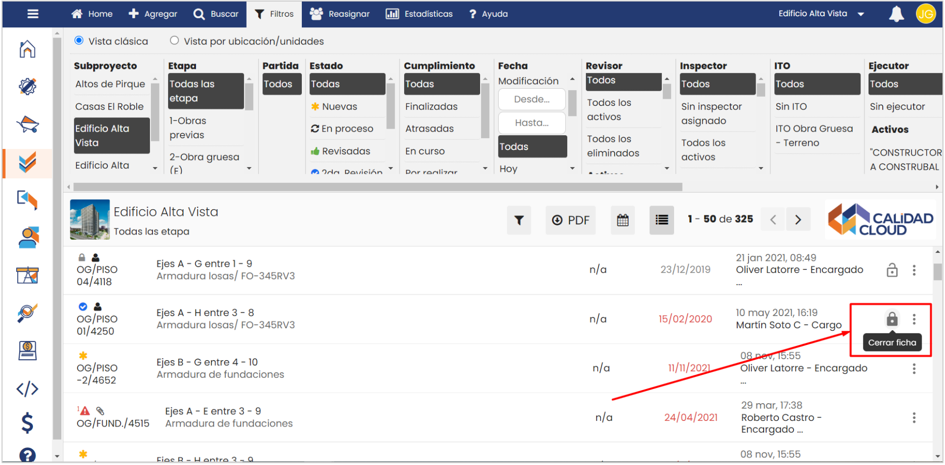Screen dimensions: 945x465
Task: Select Vista por ubicación/unidades radio option
Action: click(x=174, y=41)
